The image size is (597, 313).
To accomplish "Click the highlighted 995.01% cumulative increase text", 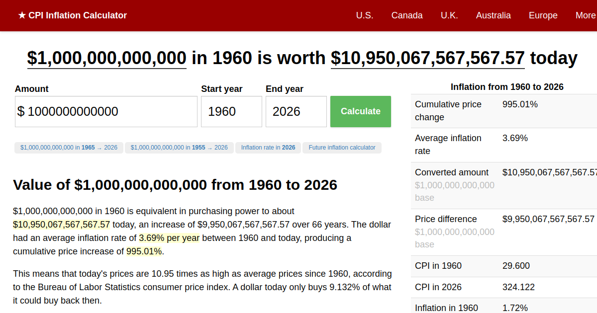I will coord(143,251).
